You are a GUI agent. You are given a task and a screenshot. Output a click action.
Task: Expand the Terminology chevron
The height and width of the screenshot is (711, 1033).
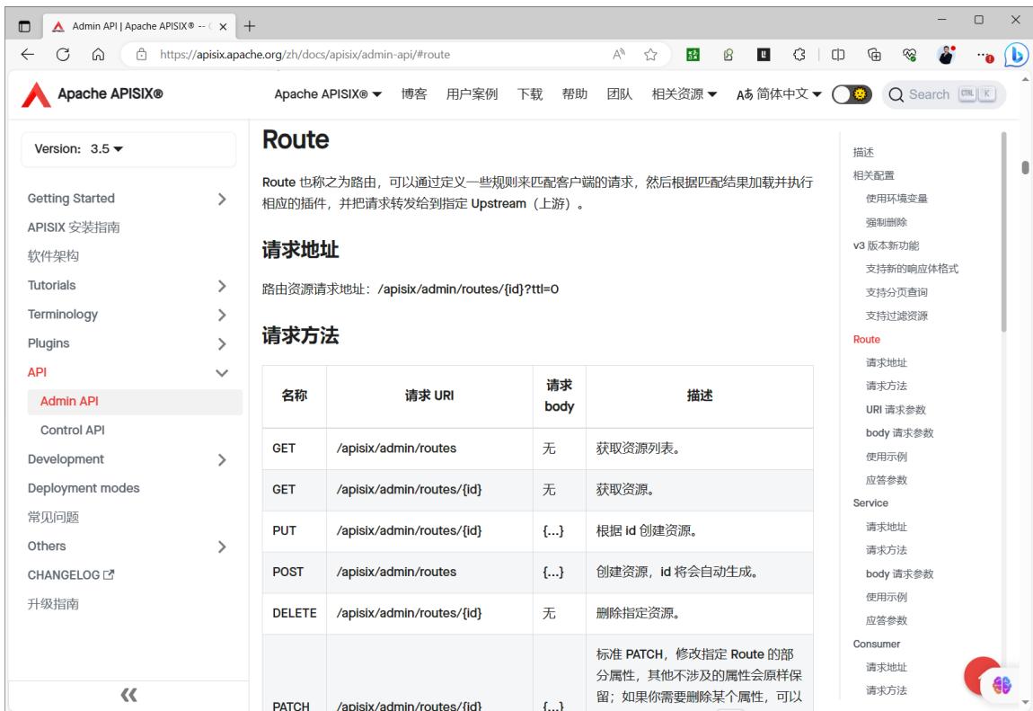pos(222,315)
